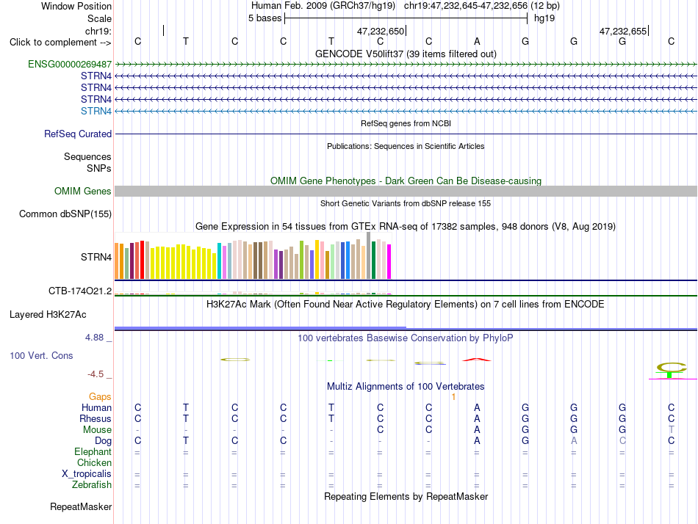698x524 pixels.
Task: Click the Scale label on the left
Action: click(99, 18)
